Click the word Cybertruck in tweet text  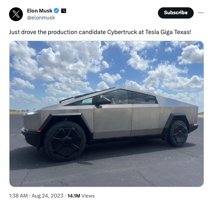[122, 32]
